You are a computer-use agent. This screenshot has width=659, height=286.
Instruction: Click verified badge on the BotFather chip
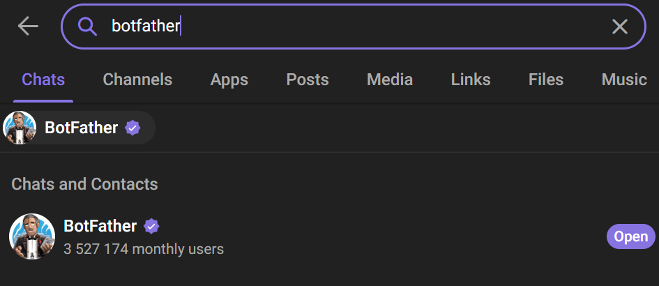pos(132,128)
